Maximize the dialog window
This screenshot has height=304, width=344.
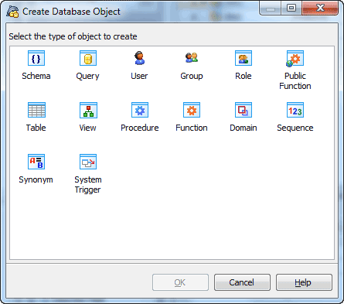tap(291, 9)
